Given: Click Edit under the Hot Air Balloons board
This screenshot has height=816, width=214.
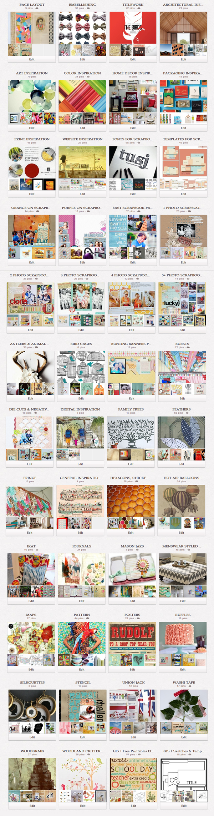Looking at the screenshot, I should pyautogui.click(x=182, y=533).
